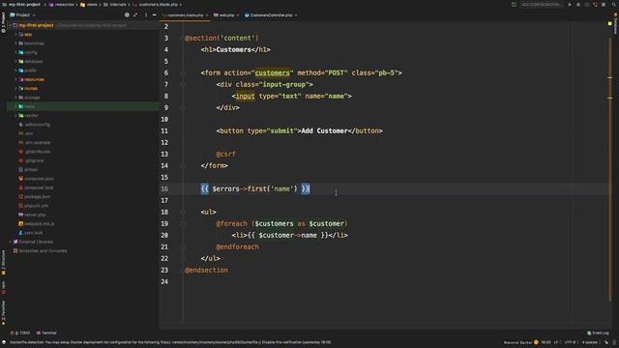
Task: Close the web.php tab
Action: point(238,15)
